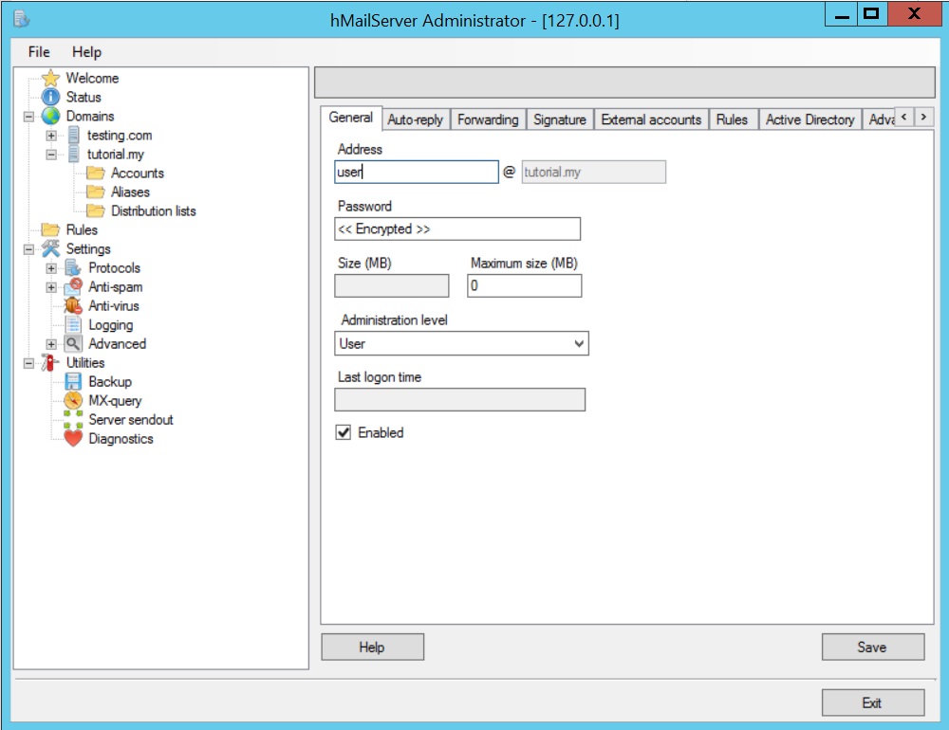Image resolution: width=949 pixels, height=730 pixels.
Task: Click the Rules folder icon in tree
Action: (x=50, y=229)
